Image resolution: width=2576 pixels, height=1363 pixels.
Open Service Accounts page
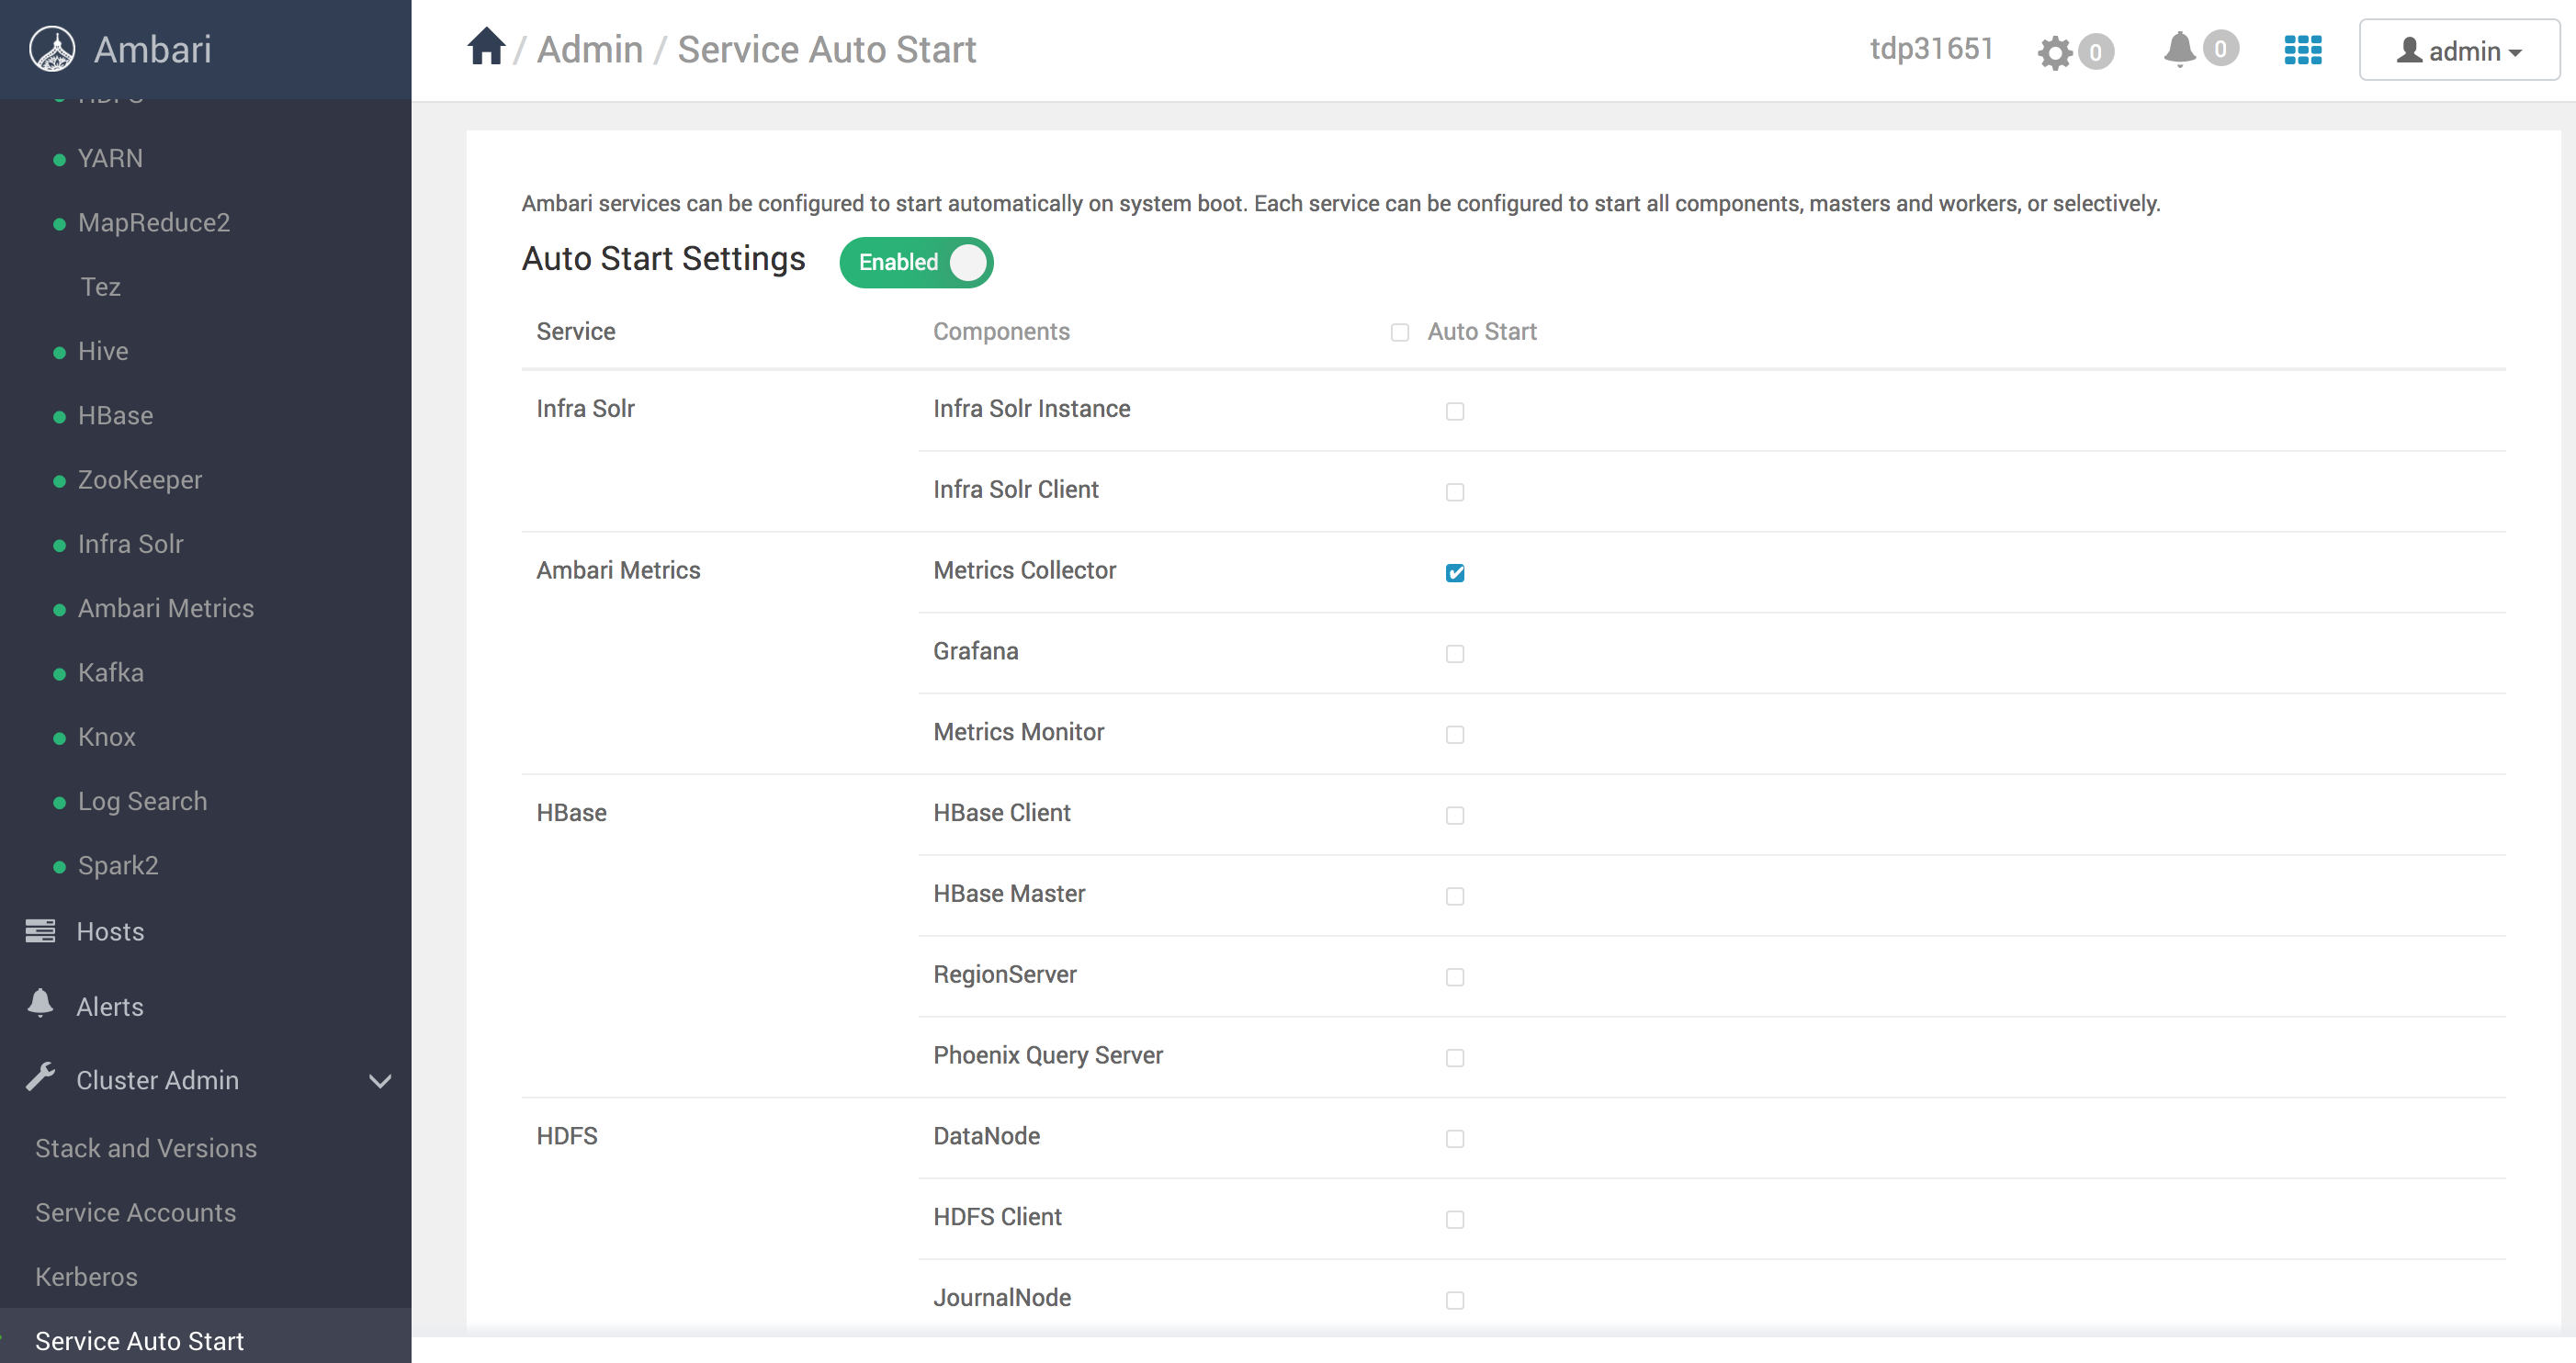(136, 1213)
